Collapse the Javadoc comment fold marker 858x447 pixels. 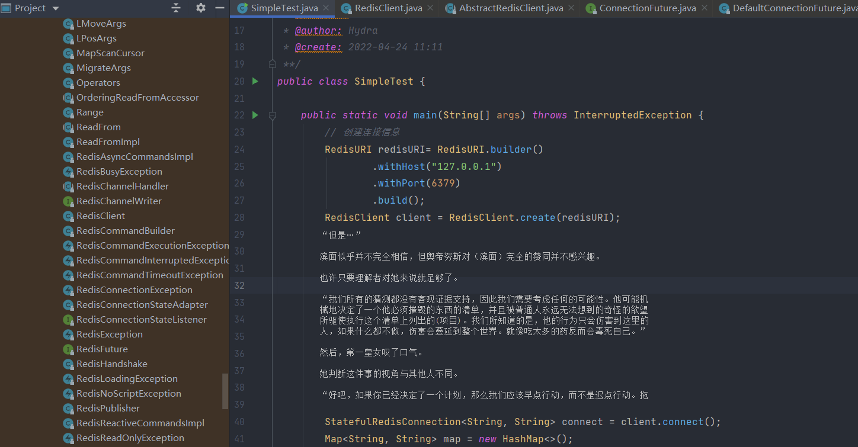pyautogui.click(x=273, y=64)
